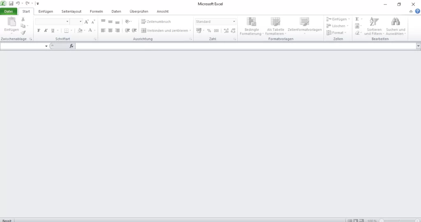Click the fx insert function icon
421x222 pixels.
(x=72, y=46)
